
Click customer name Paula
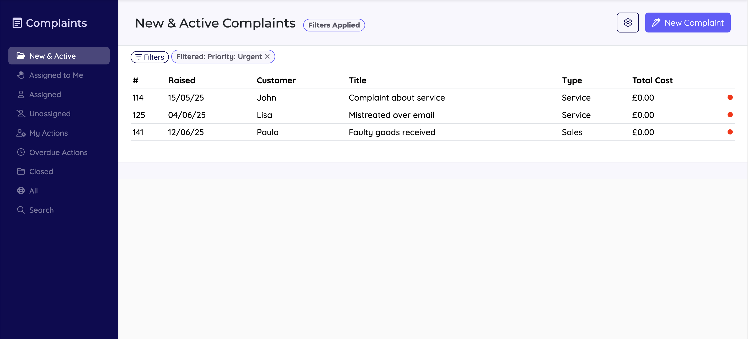click(268, 133)
